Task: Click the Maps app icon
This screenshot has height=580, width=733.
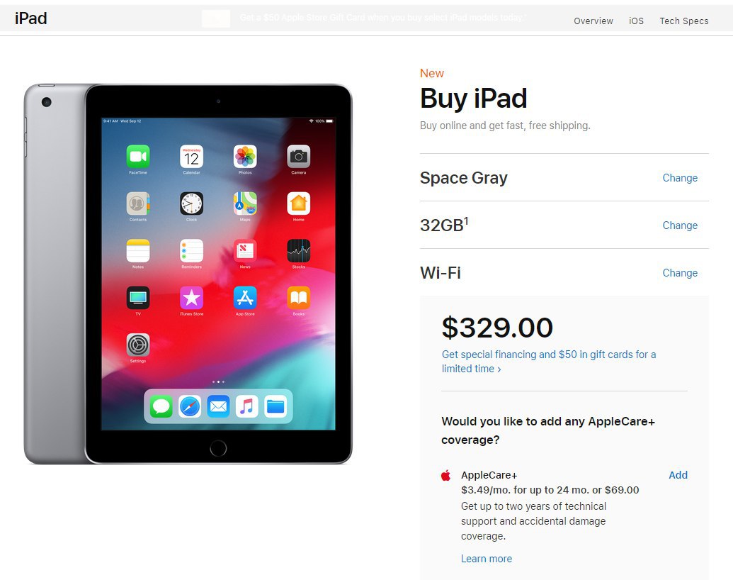Action: point(245,203)
